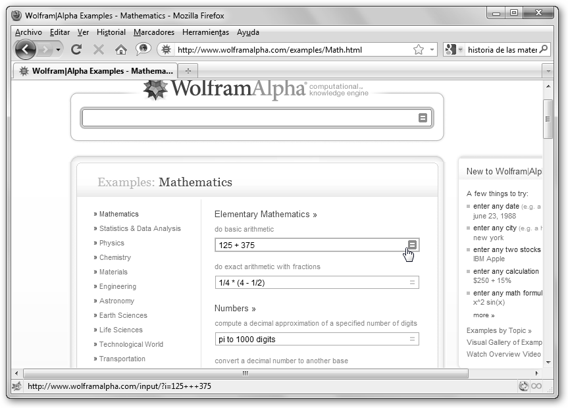568x408 pixels.
Task: Open the back/forward history dropdown arrow
Action: [58, 49]
